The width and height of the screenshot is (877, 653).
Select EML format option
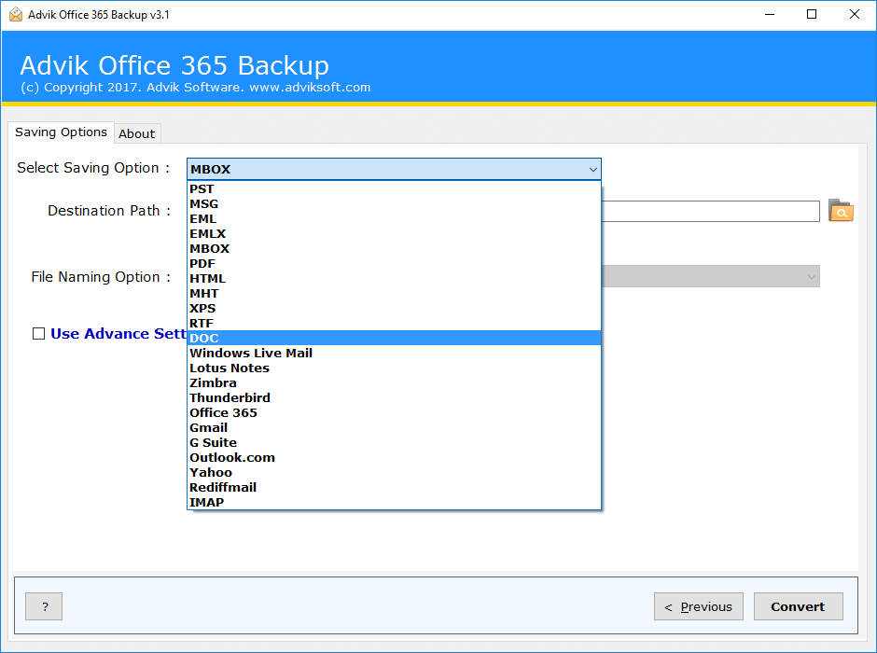[x=394, y=218]
